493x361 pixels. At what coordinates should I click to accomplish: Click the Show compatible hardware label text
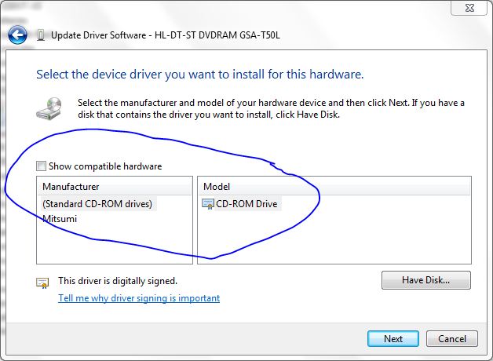click(x=105, y=166)
